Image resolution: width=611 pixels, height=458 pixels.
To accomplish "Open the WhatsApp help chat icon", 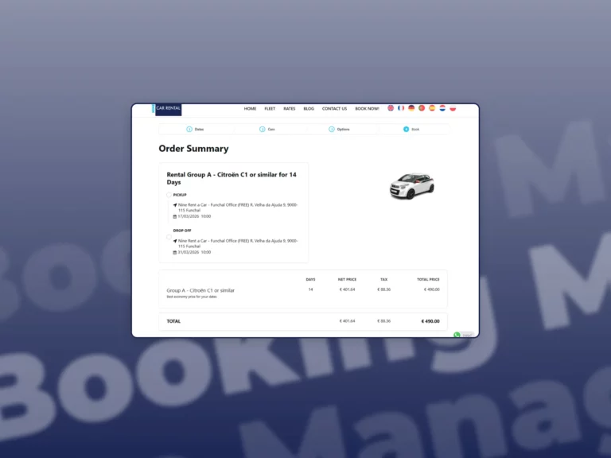I will pyautogui.click(x=457, y=335).
